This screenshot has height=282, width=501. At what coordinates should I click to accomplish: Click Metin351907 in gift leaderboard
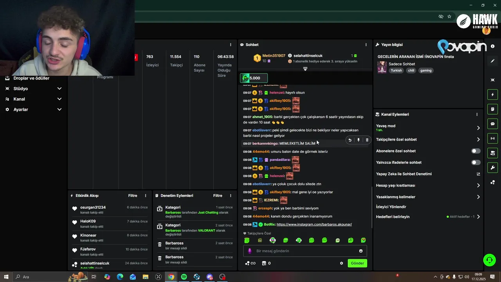[274, 56]
